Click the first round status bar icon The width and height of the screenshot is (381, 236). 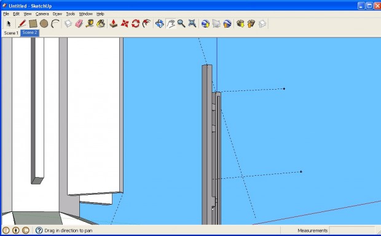6,230
